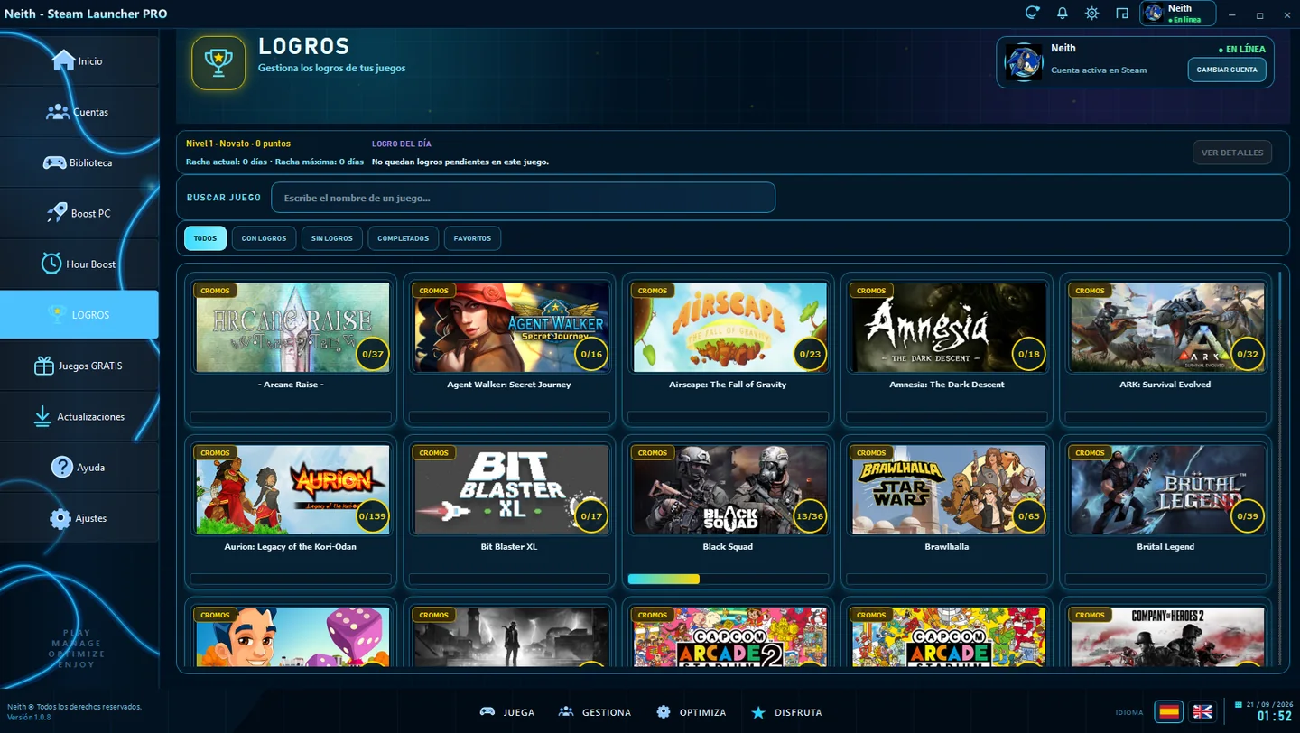Click GESTIONA in the bottom bar

coord(595,712)
